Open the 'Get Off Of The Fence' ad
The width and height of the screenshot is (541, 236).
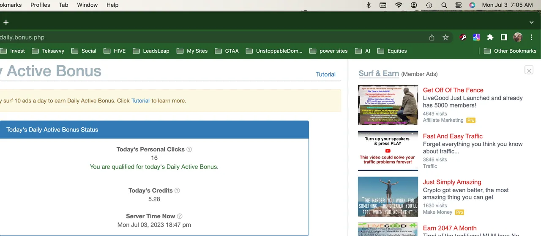pos(453,90)
